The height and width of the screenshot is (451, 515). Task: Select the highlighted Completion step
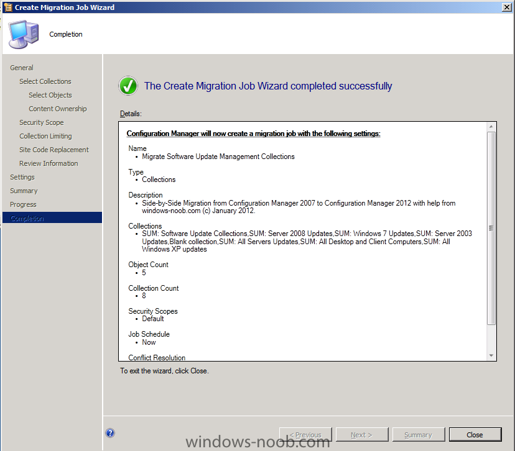click(x=52, y=218)
